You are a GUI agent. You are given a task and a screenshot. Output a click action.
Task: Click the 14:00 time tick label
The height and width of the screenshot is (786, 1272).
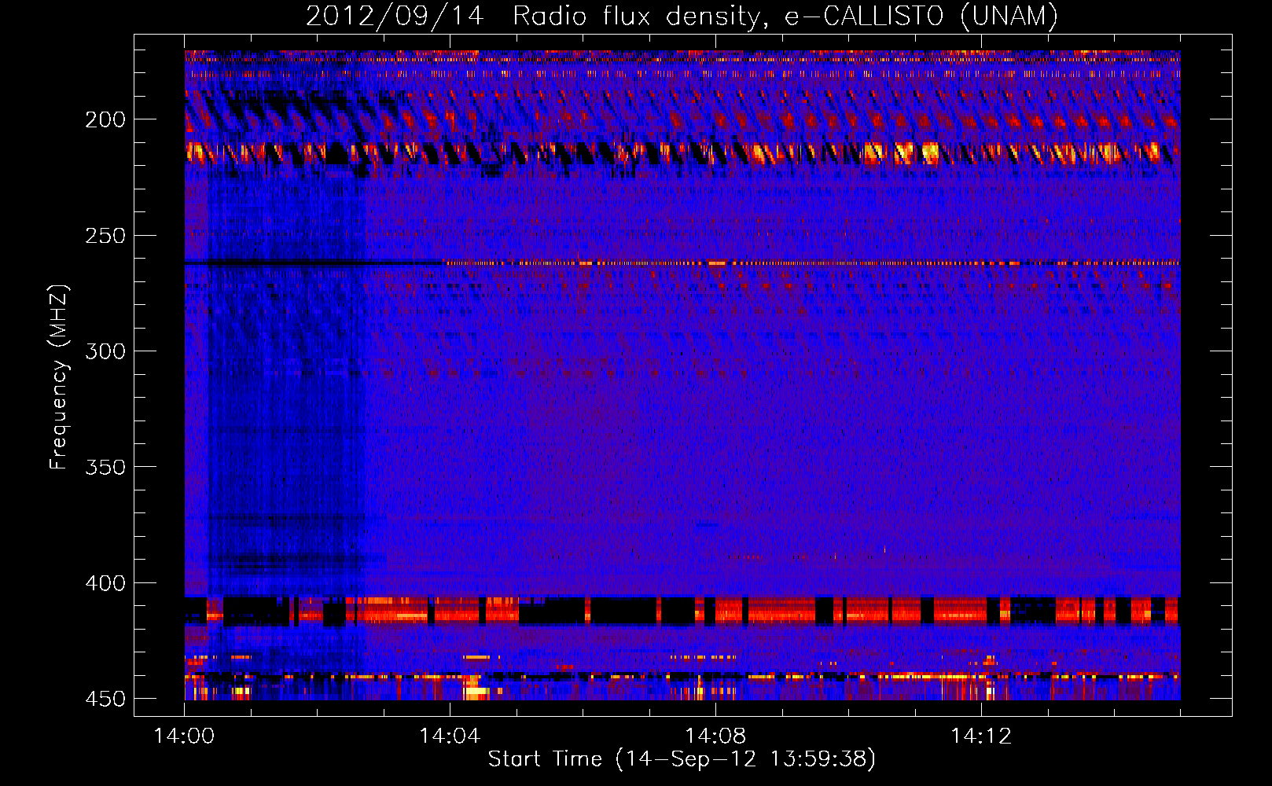pos(185,736)
